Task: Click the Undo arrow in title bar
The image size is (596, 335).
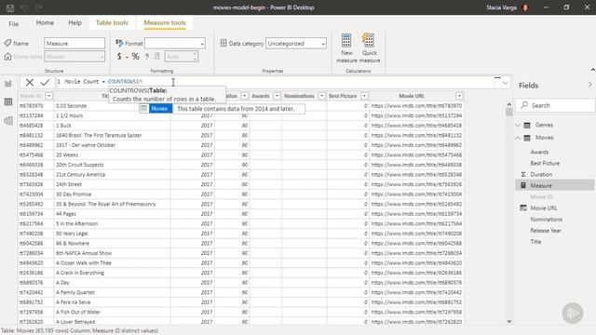Action: 24,7
